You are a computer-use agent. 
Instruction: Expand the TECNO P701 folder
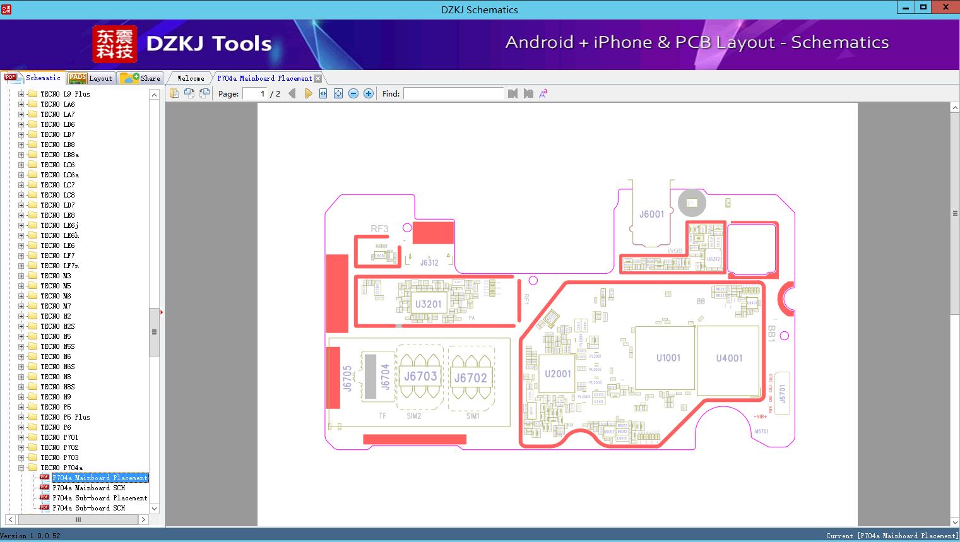(x=21, y=437)
